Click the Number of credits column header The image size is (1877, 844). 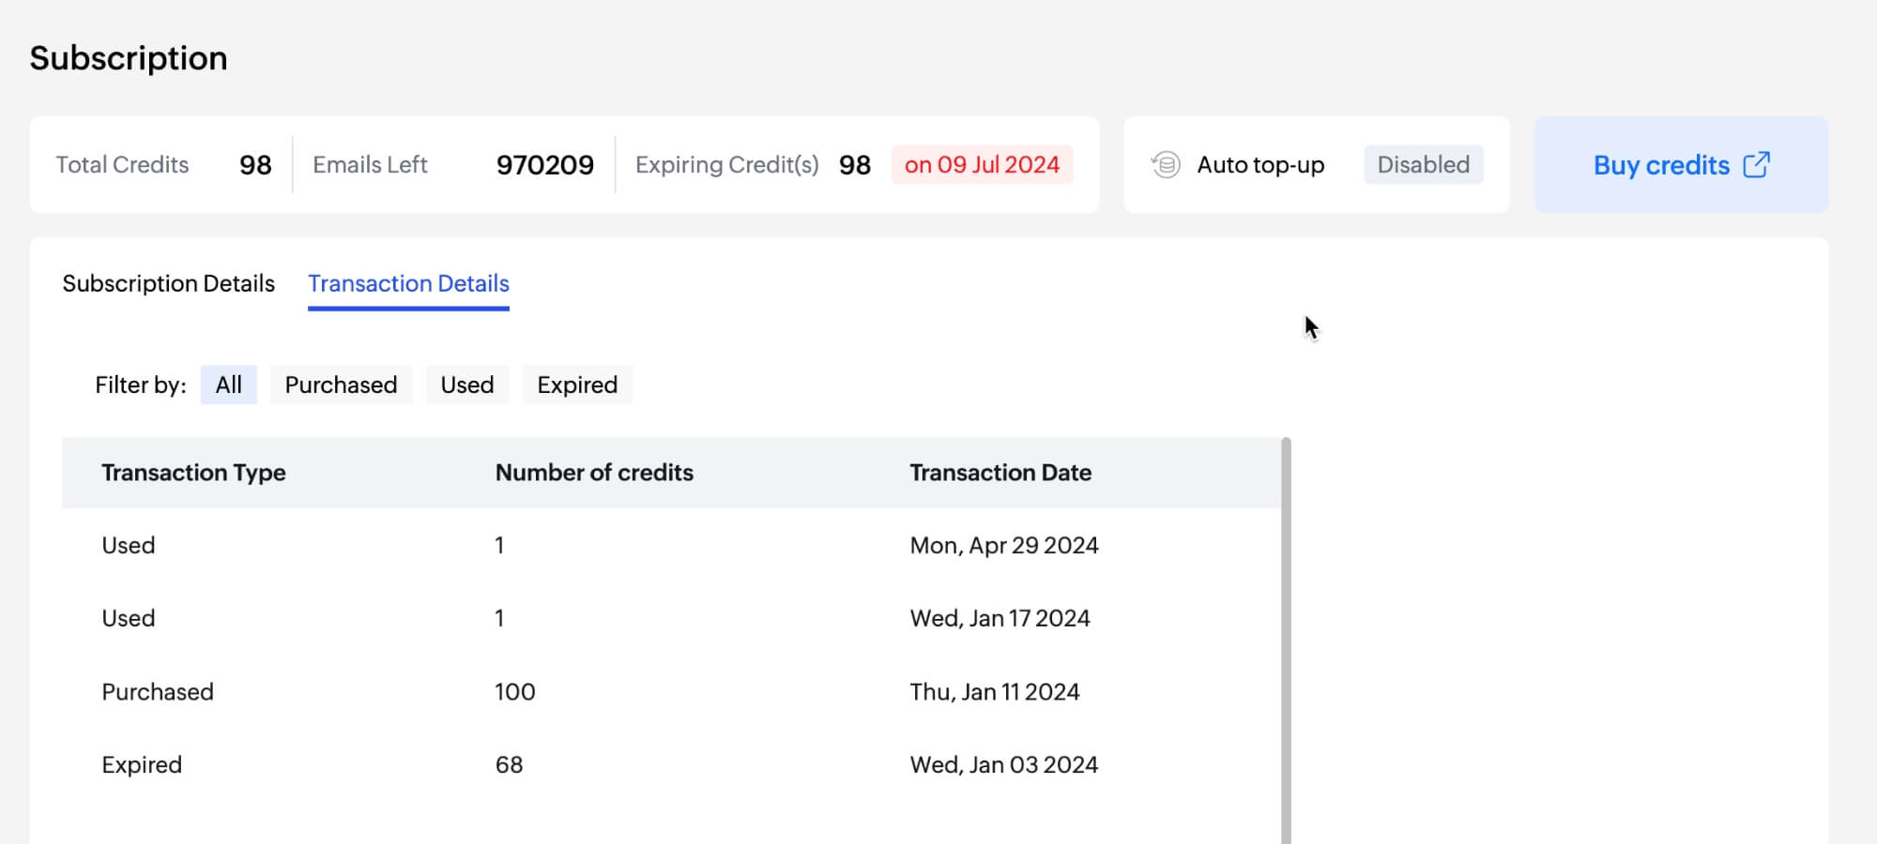pyautogui.click(x=594, y=473)
